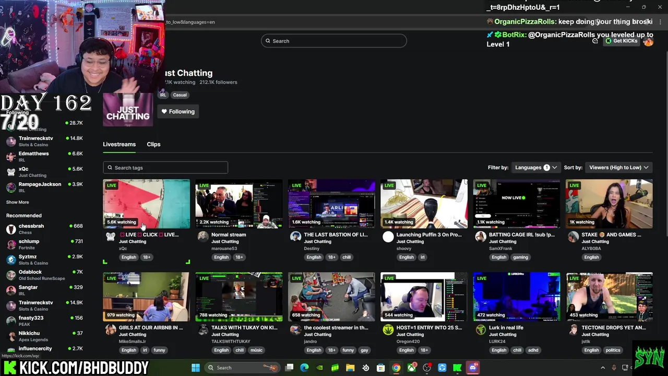The width and height of the screenshot is (668, 376).
Task: Open Google Chrome from taskbar
Action: click(x=396, y=368)
